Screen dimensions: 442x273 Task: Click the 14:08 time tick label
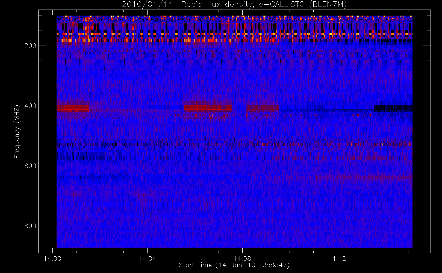[x=242, y=259]
